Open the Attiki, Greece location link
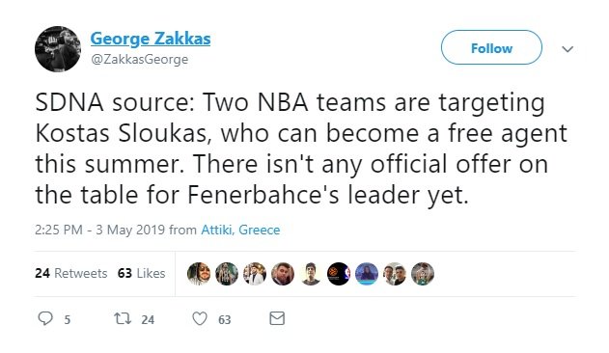 coord(240,230)
